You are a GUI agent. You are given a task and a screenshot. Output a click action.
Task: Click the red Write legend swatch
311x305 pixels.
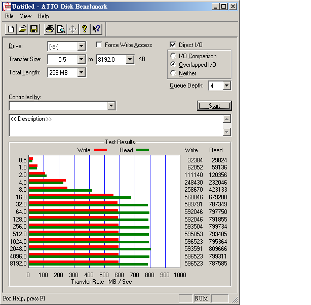coord(100,150)
